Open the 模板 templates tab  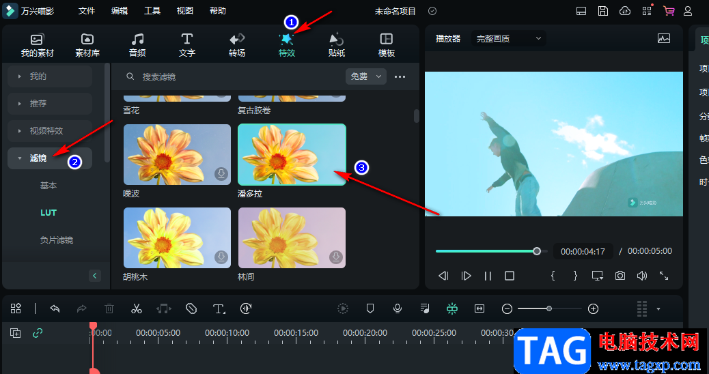click(x=386, y=45)
